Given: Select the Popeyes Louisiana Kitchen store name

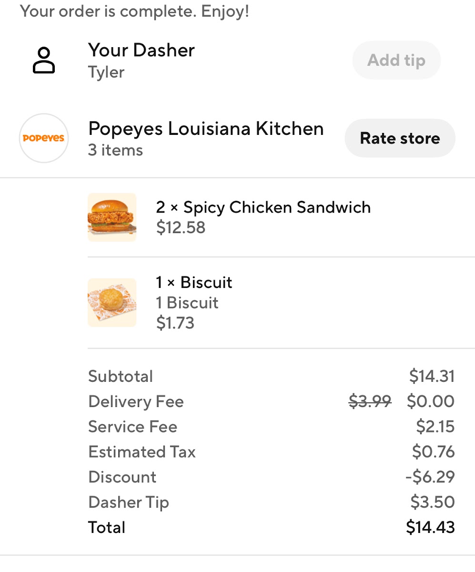Looking at the screenshot, I should coord(206,129).
